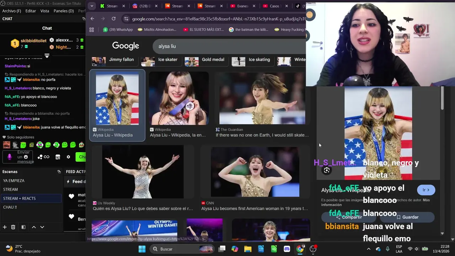Screen dimensions: 455x256
Task: Open the (39) WhatsApp bookmark
Action: pyautogui.click(x=118, y=30)
